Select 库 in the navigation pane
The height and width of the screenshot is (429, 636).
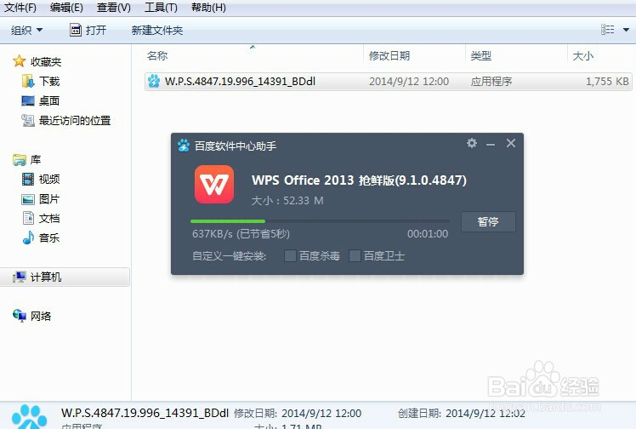point(36,160)
